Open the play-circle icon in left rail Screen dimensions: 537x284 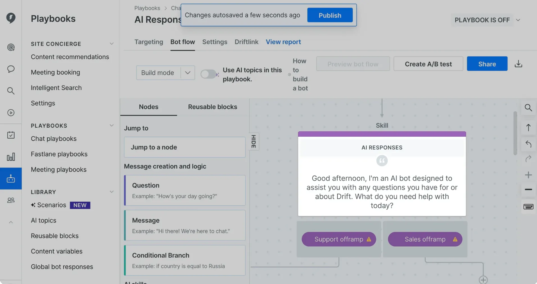(x=11, y=113)
